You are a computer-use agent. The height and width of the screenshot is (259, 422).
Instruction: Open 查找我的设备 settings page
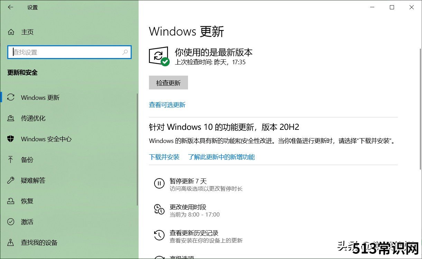click(39, 243)
